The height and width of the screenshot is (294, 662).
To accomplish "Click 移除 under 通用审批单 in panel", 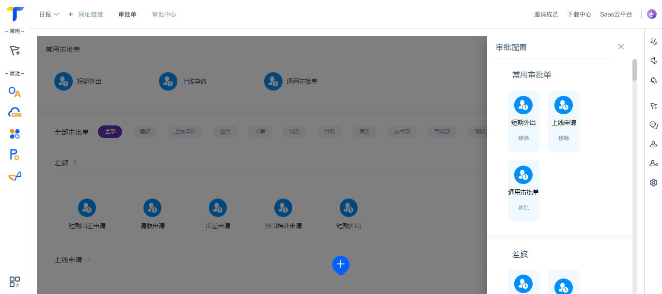I will pos(523,208).
